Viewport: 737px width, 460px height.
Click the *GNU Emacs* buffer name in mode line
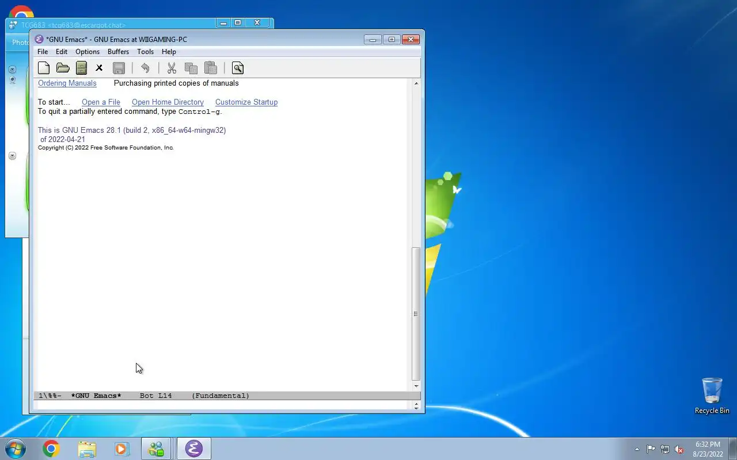point(96,396)
